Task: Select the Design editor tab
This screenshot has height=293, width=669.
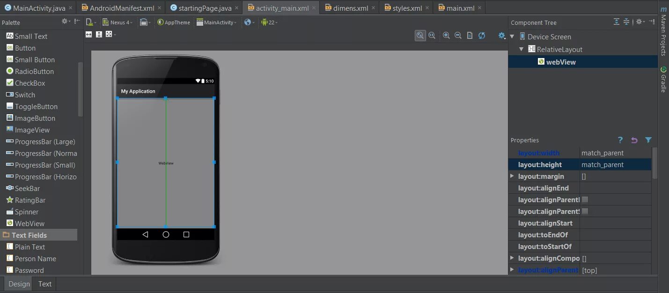Action: [x=19, y=284]
